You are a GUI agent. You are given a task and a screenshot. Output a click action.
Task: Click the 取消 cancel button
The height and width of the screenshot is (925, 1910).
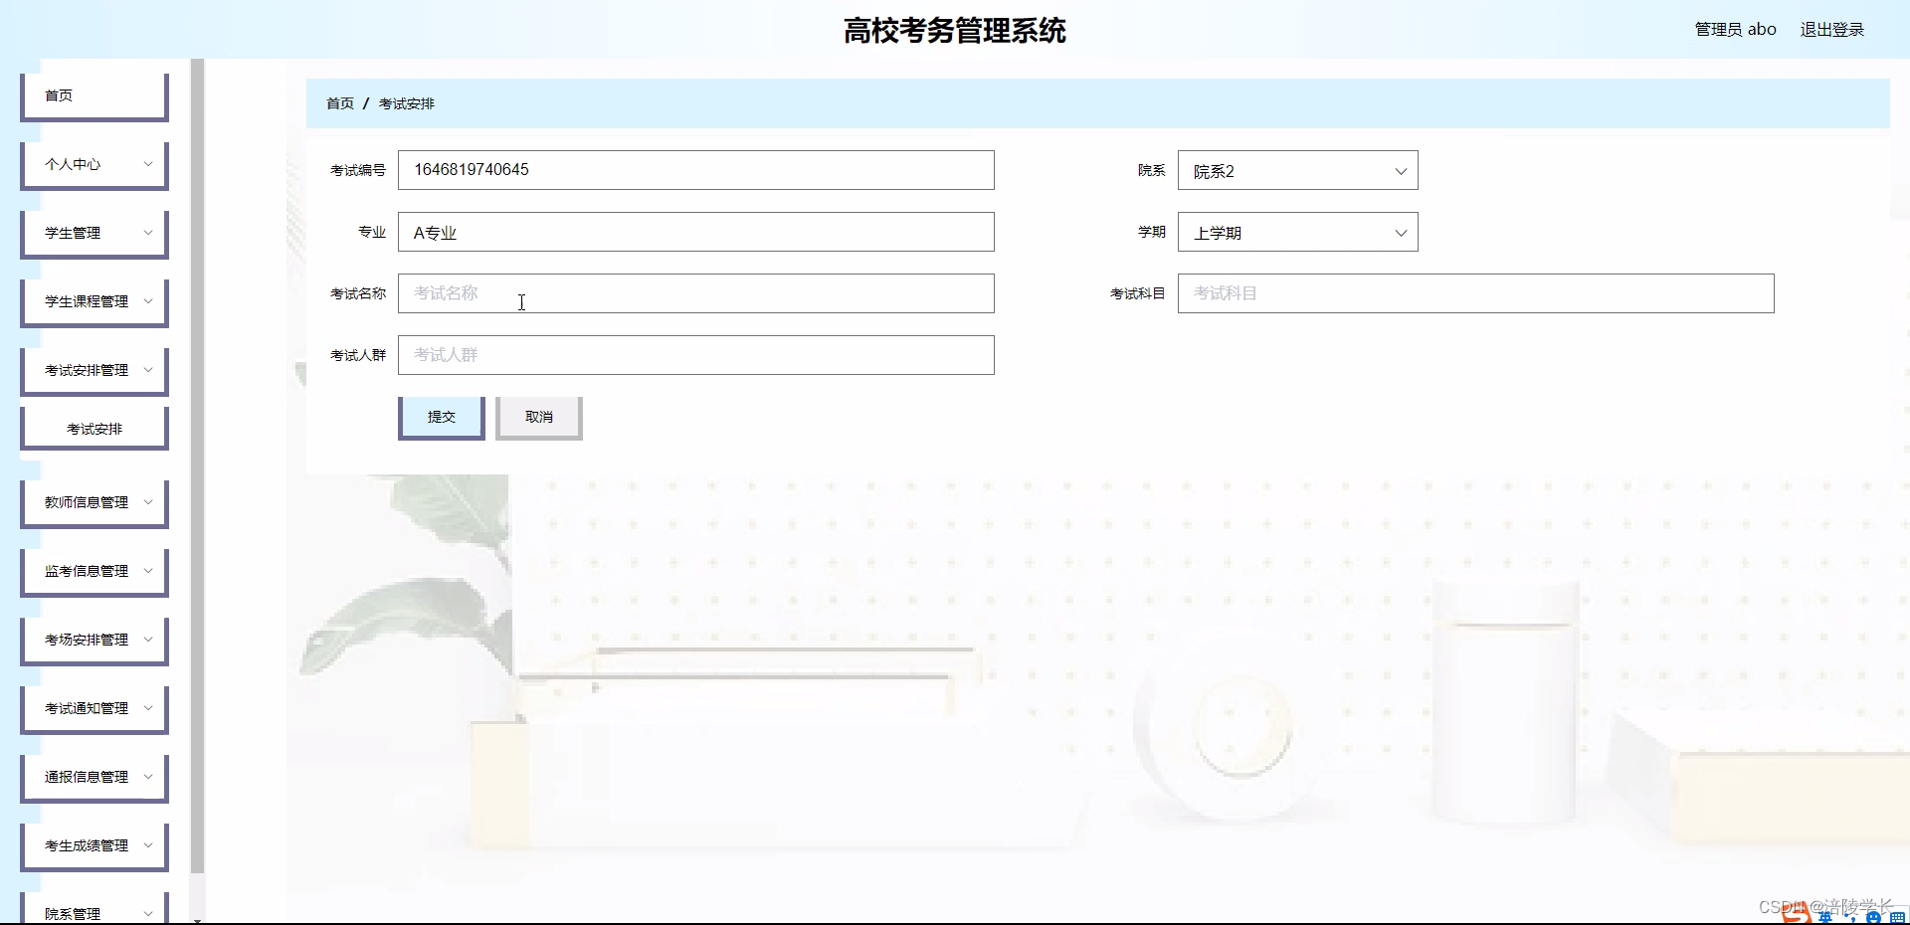pos(538,417)
